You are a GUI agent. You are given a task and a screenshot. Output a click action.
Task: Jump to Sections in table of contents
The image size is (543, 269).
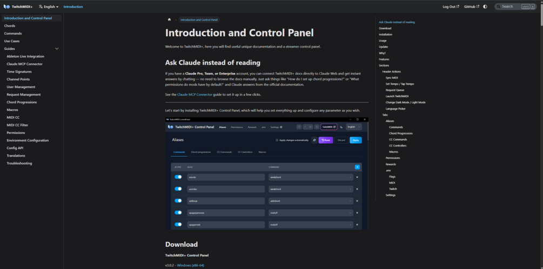tap(384, 65)
